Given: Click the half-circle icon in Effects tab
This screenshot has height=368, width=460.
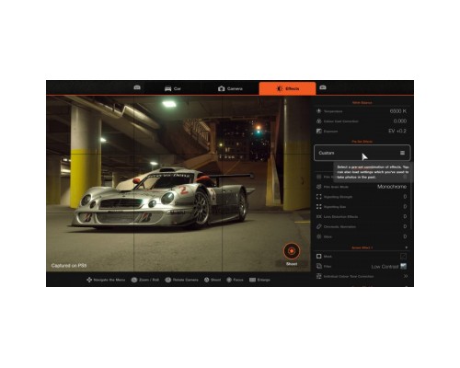Looking at the screenshot, I should point(279,88).
